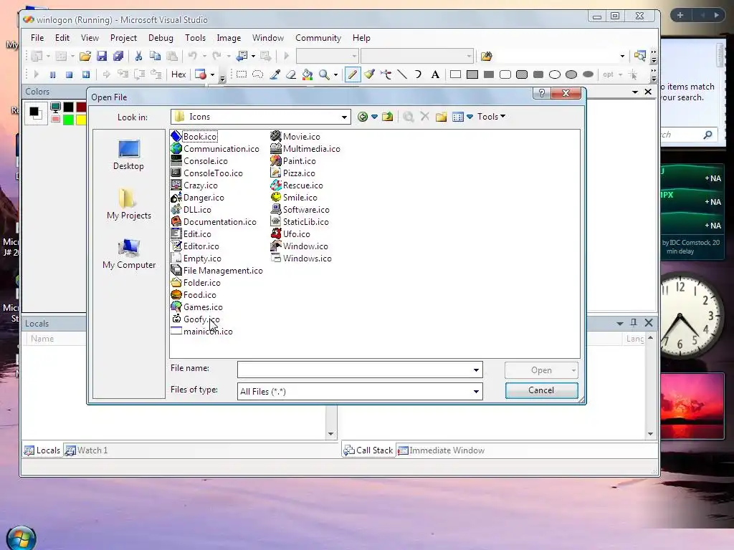The height and width of the screenshot is (550, 734).
Task: Select the Eraser tool
Action: (x=291, y=74)
